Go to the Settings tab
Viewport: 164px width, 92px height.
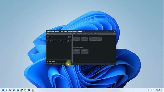(96, 34)
